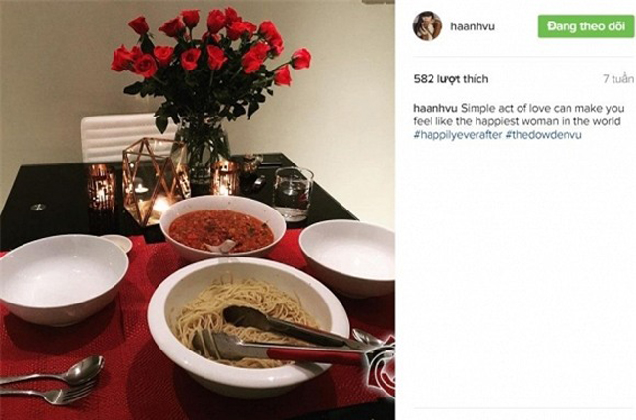Viewport: 636px width, 420px height.
Task: Click the haanhvu username starting the caption
Action: pos(435,109)
